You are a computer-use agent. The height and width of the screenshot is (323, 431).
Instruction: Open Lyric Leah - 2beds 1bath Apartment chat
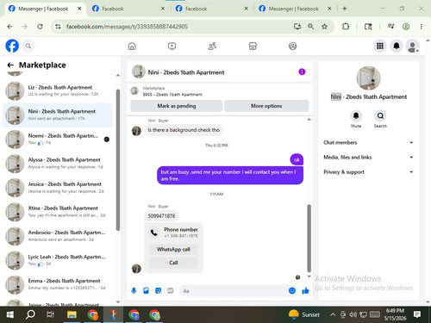(x=58, y=260)
